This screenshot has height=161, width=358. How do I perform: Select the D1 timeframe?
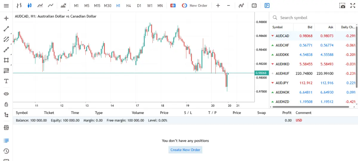139,5
